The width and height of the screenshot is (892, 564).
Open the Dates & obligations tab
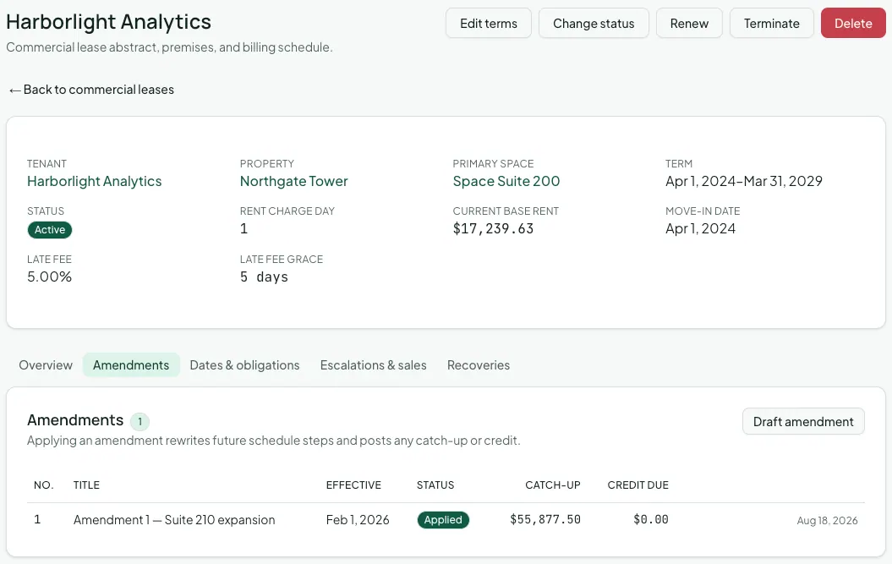(244, 364)
